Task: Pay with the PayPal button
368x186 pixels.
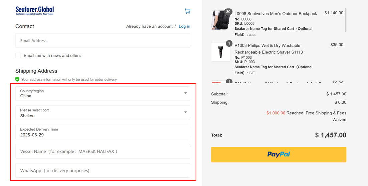Action: click(279, 154)
